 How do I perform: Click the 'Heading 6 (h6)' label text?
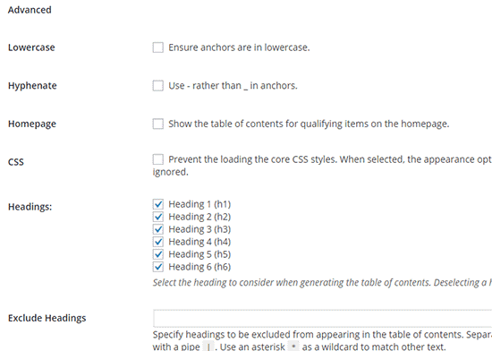(x=199, y=267)
